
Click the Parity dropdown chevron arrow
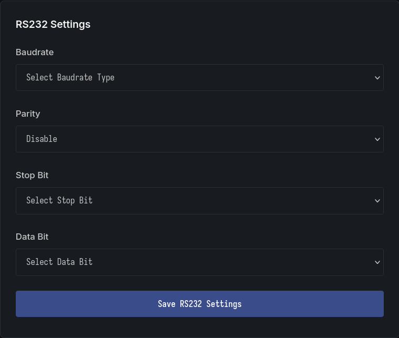click(x=377, y=139)
